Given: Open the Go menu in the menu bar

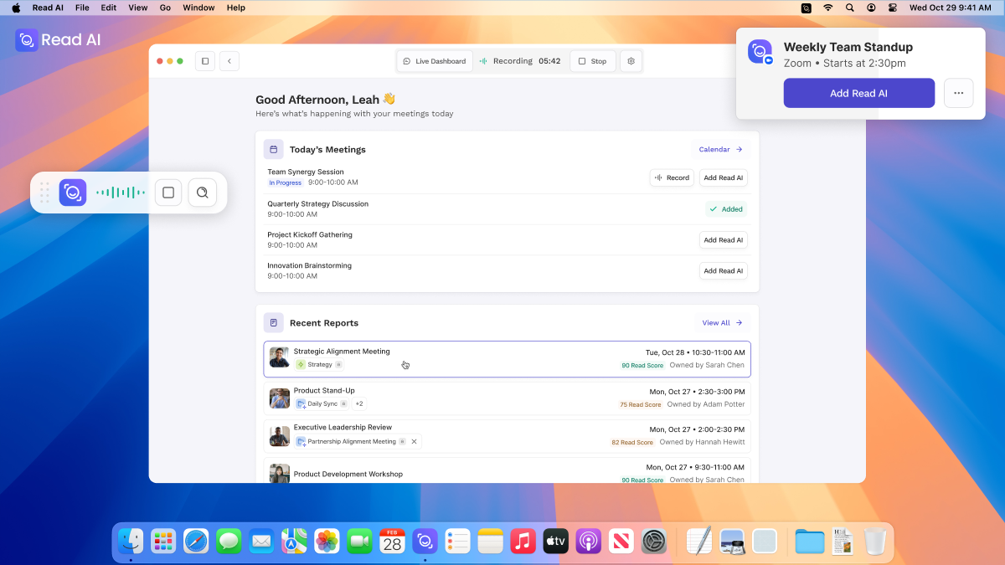Looking at the screenshot, I should [x=165, y=8].
